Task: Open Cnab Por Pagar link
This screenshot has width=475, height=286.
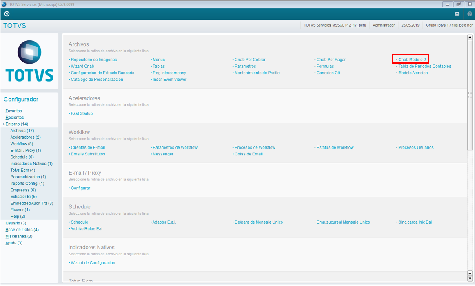Action: (x=331, y=60)
